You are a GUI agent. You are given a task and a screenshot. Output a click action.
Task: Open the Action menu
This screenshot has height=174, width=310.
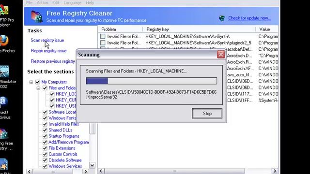pyautogui.click(x=42, y=2)
